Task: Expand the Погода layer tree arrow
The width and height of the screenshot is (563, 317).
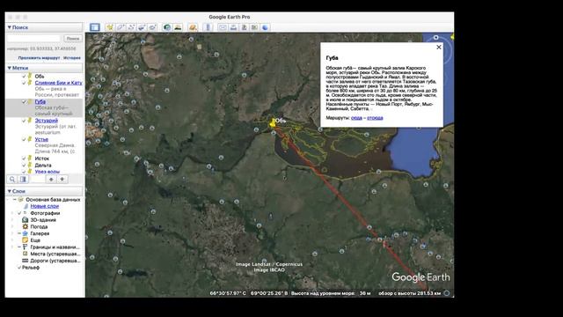Action: point(12,226)
